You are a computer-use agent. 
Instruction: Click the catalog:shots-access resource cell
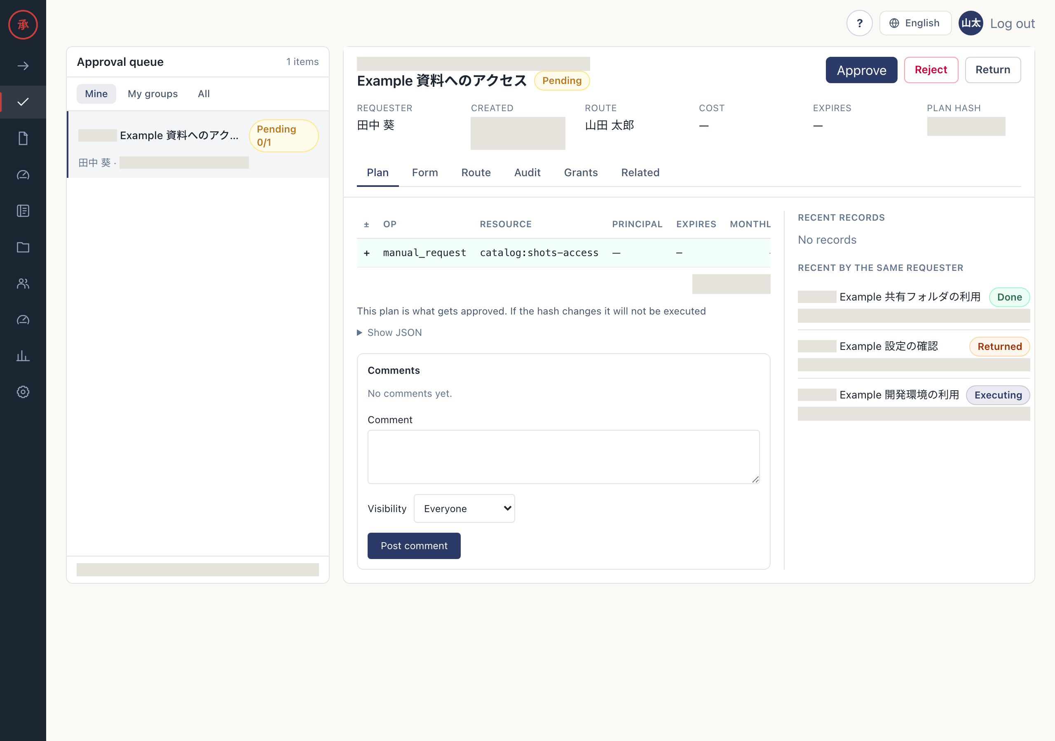(x=539, y=252)
